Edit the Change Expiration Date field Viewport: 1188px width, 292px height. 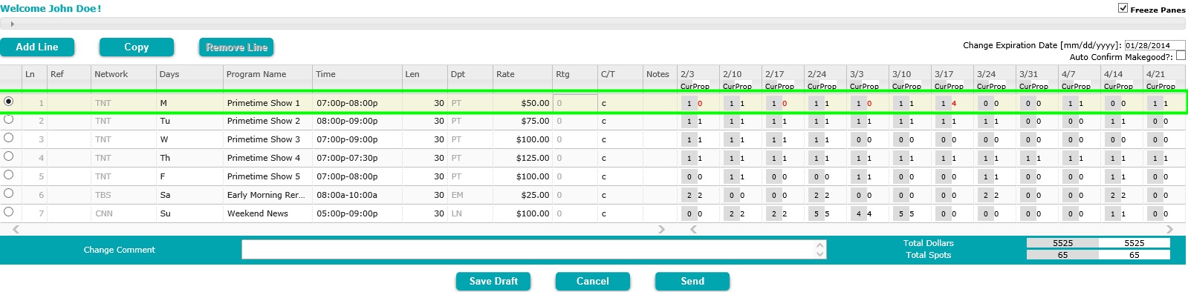tap(1155, 45)
